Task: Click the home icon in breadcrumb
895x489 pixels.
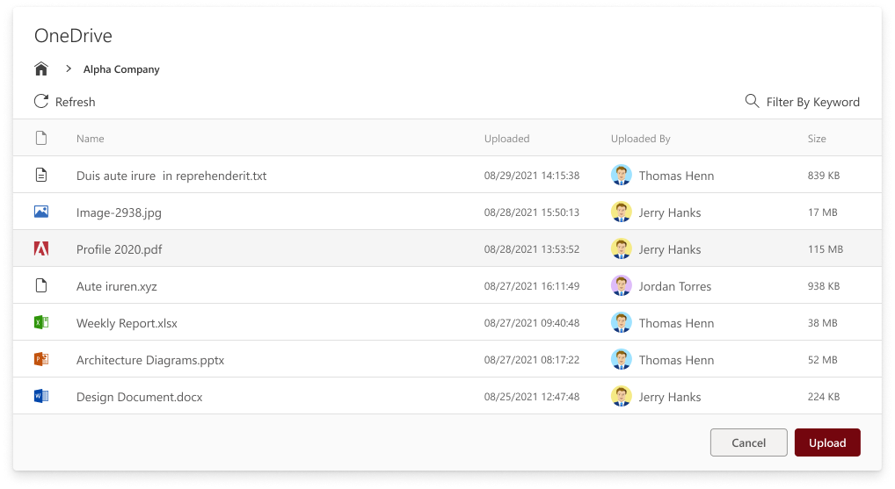Action: 41,69
